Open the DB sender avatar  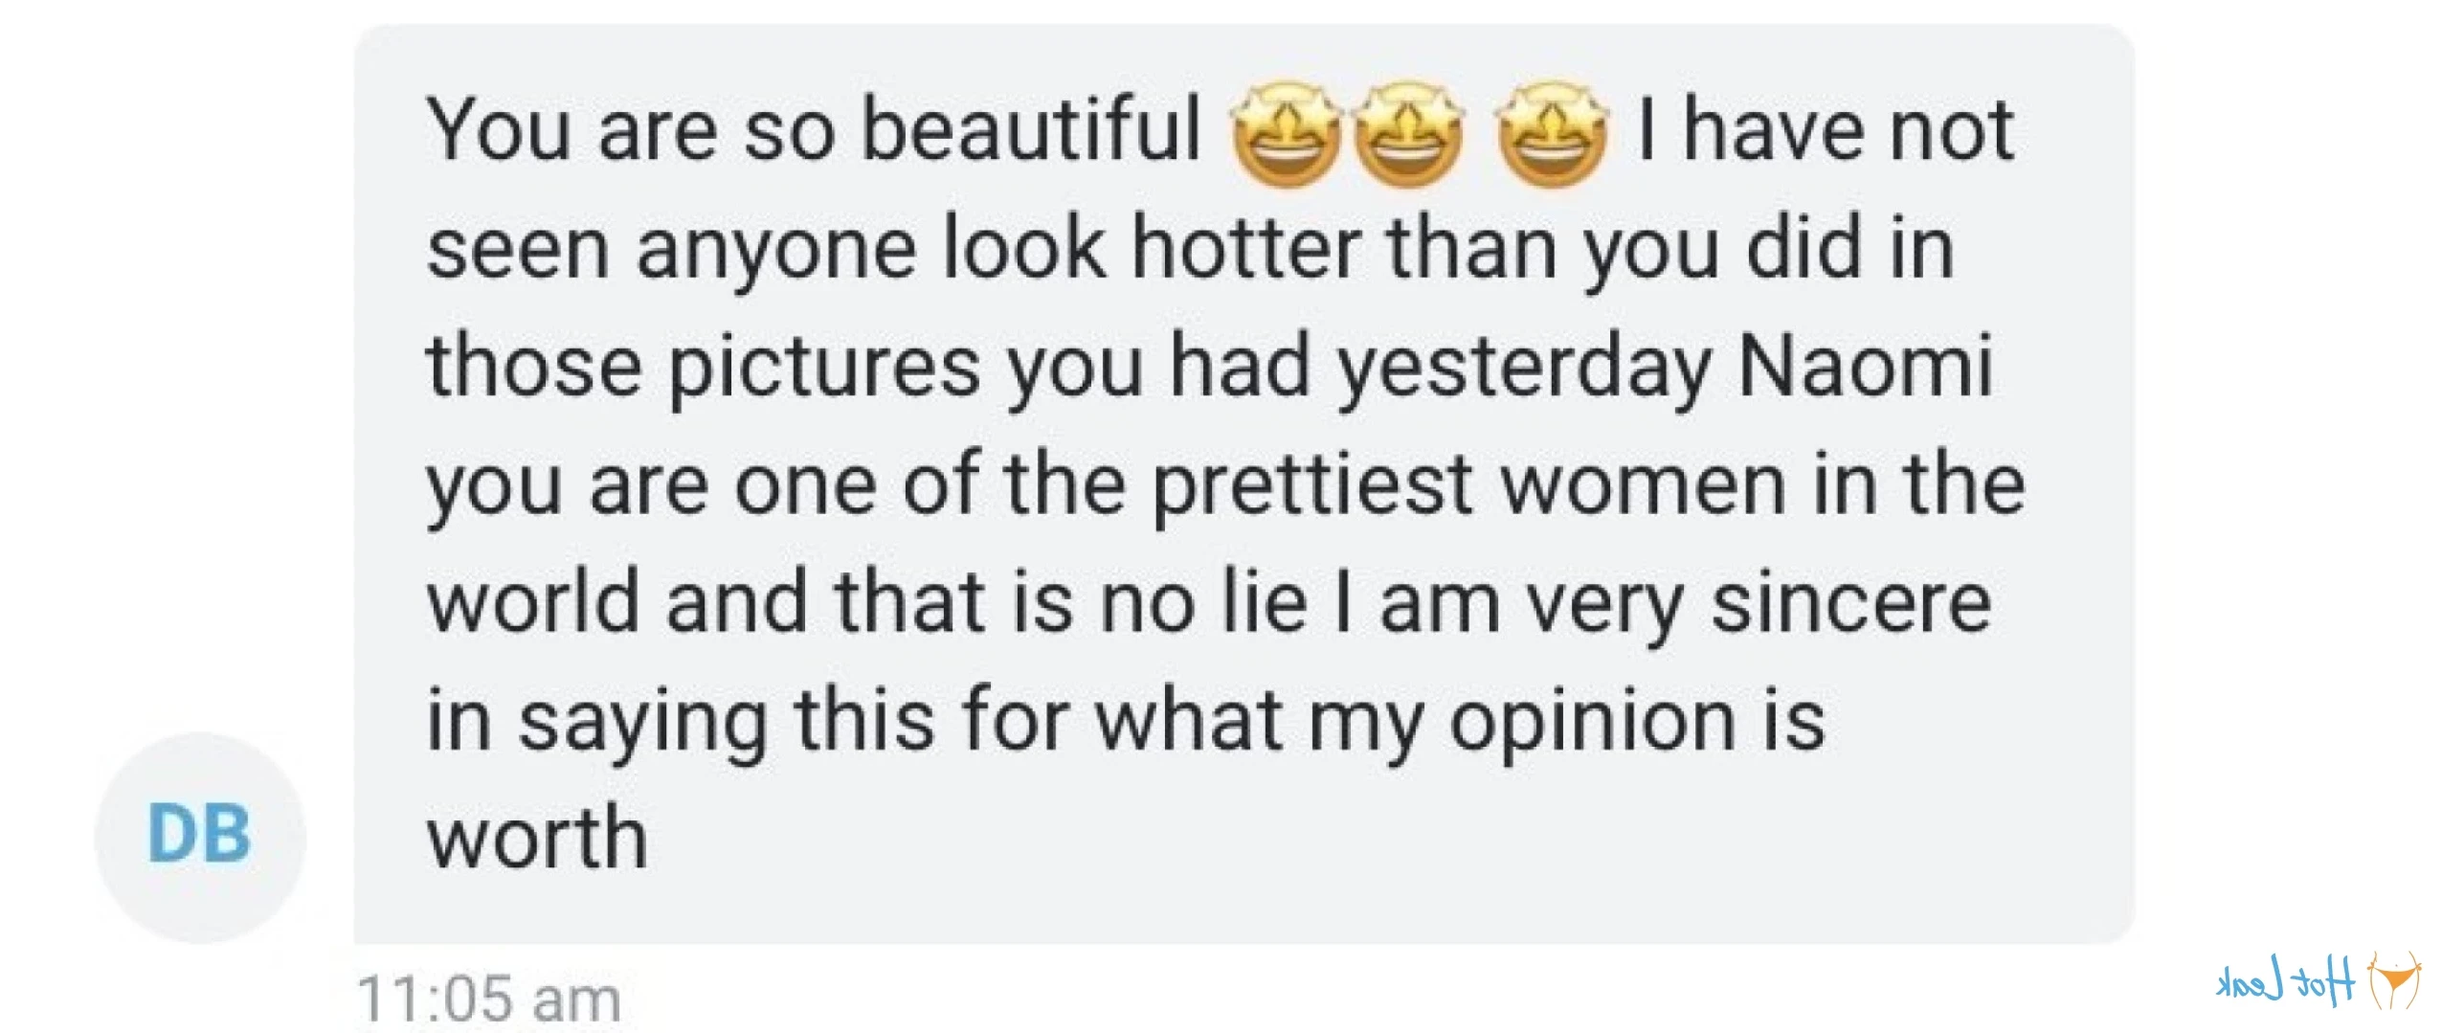pos(200,837)
